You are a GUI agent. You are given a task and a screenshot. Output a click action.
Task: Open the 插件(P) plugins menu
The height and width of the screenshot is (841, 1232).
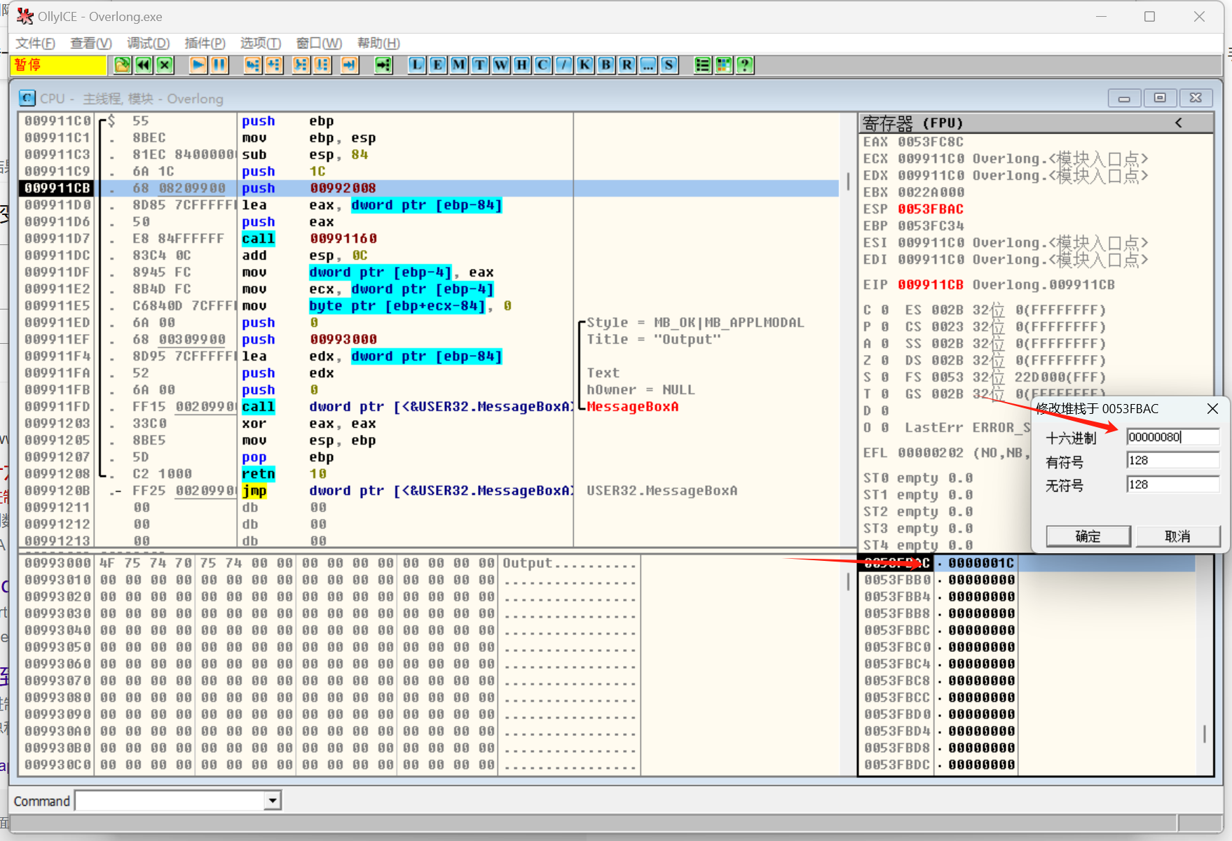[x=205, y=43]
